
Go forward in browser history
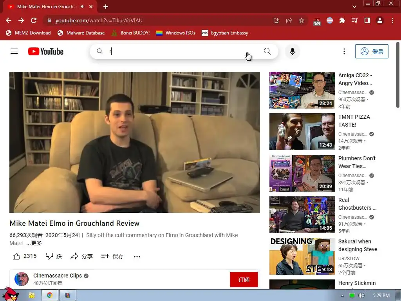pos(21,20)
